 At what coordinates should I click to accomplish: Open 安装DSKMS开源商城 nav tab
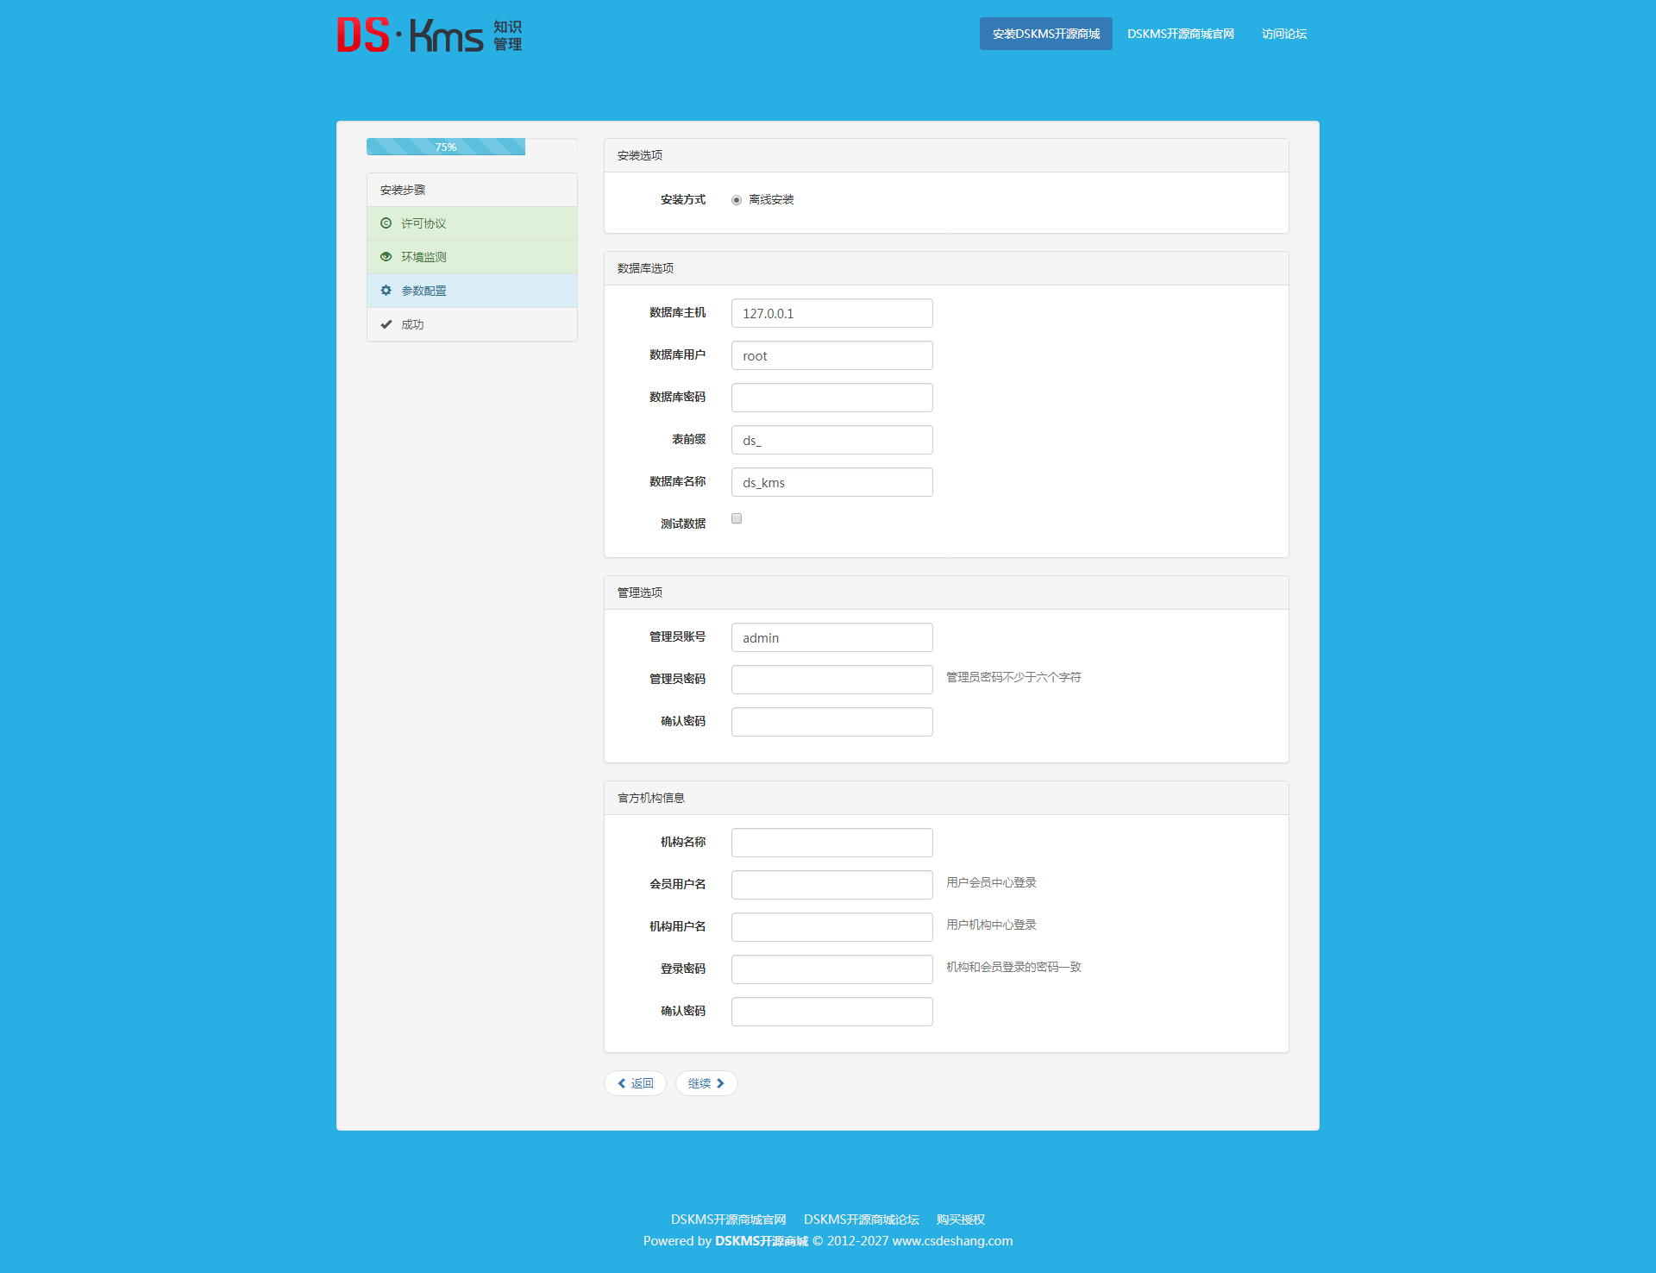pos(1046,34)
